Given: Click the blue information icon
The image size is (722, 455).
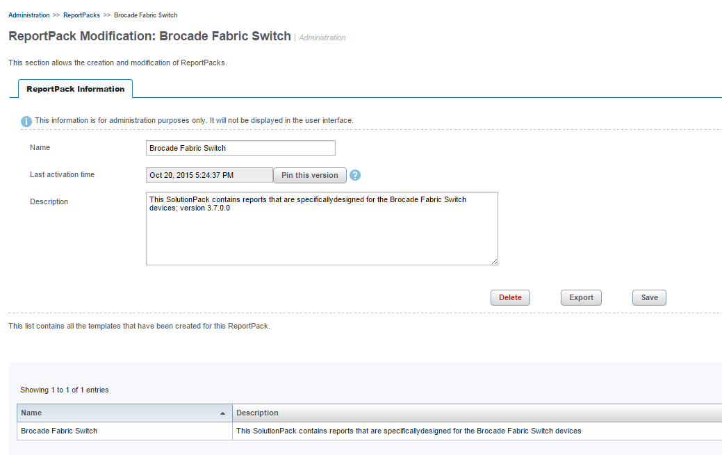Looking at the screenshot, I should click(26, 121).
